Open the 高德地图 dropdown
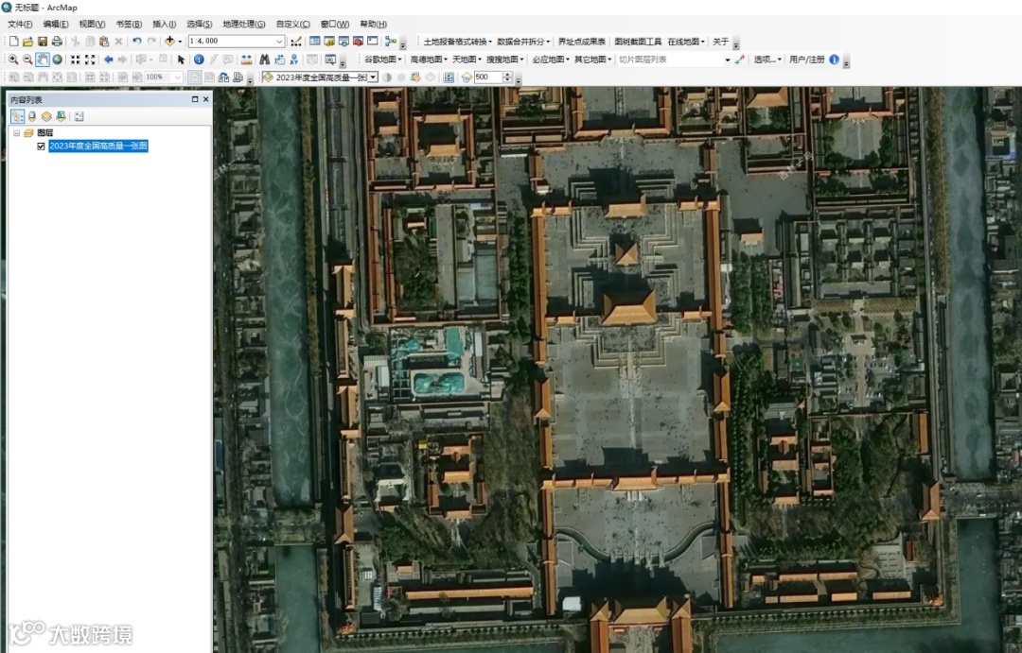 coord(429,60)
